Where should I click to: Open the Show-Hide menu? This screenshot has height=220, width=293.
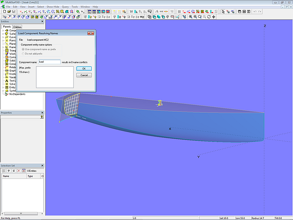53,7
